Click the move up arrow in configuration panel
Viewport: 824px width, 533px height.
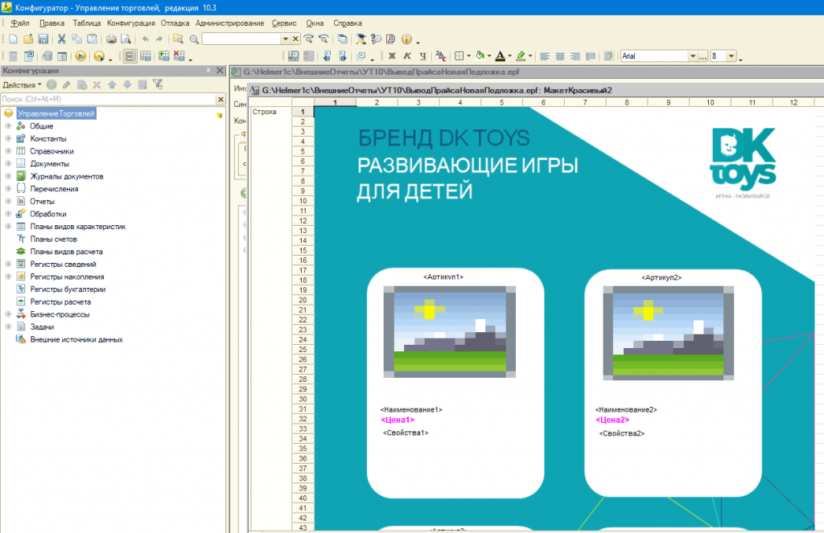(112, 84)
